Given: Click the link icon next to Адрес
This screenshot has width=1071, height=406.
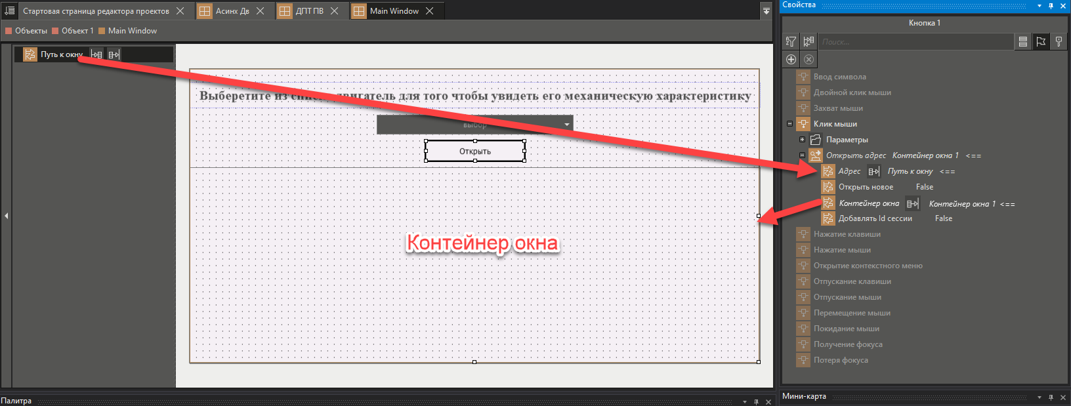Looking at the screenshot, I should coord(873,171).
